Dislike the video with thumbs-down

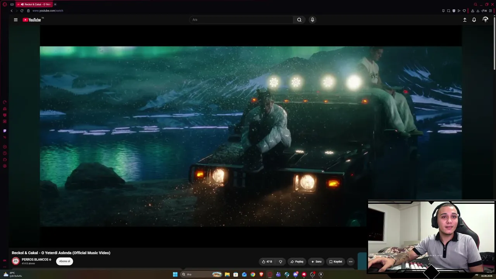pos(281,262)
